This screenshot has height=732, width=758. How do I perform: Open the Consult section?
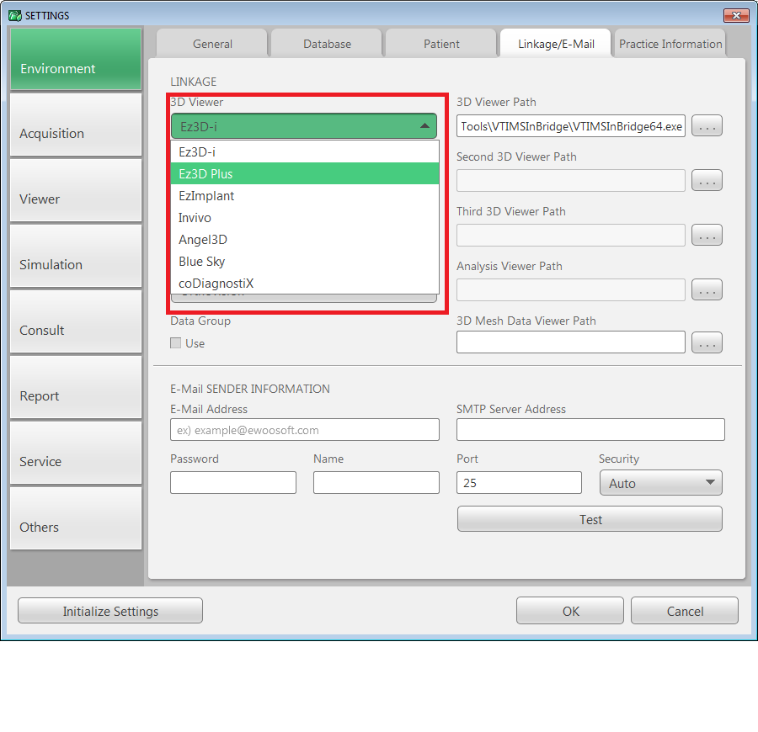point(76,321)
